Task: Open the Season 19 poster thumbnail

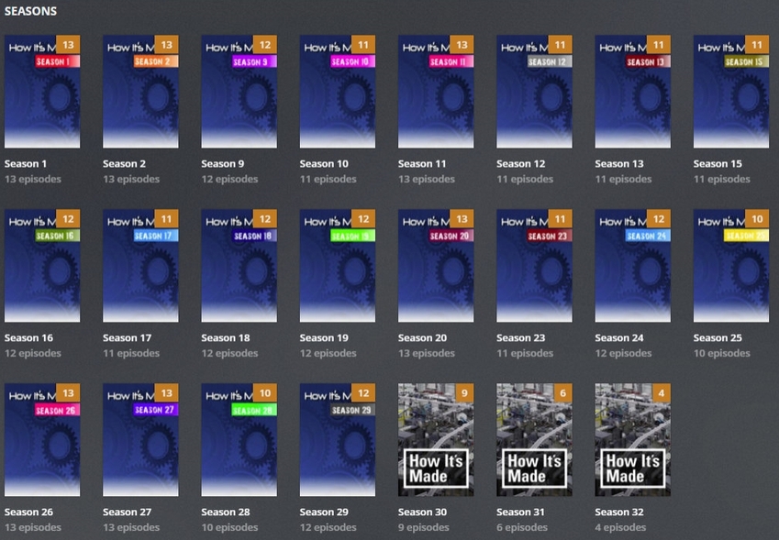Action: [x=338, y=266]
